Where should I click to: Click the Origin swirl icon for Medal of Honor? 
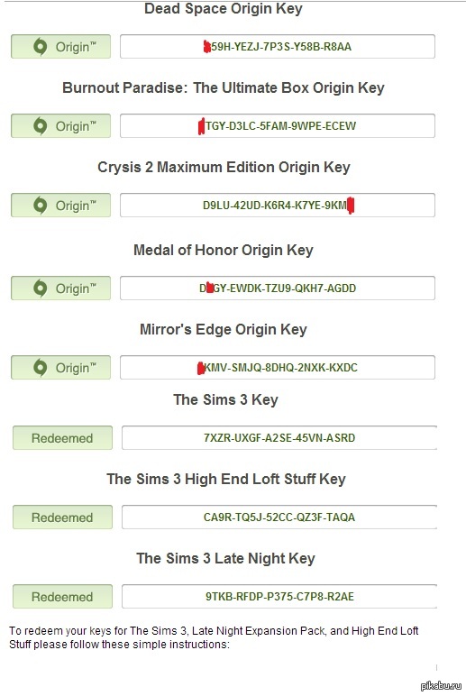coord(40,288)
